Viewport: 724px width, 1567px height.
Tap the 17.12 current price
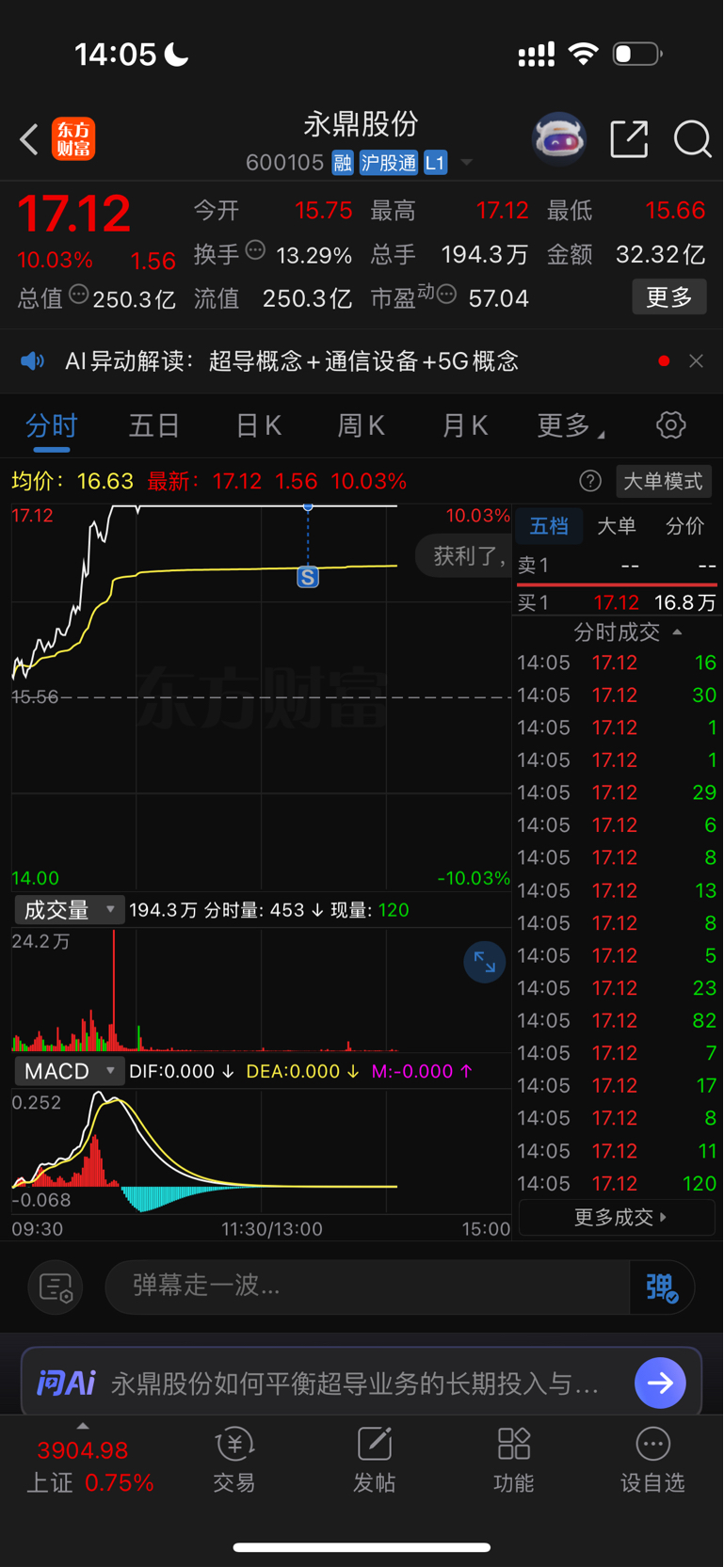click(x=73, y=214)
